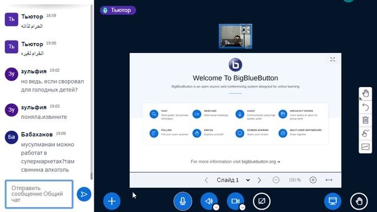Zoom out the slide
Image resolution: width=377 pixels, height=212 pixels.
pyautogui.click(x=276, y=180)
